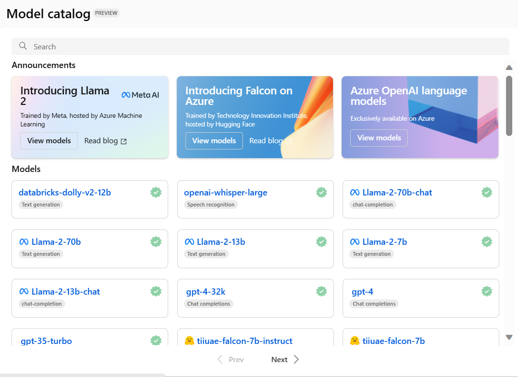Click the verified badge on Llama-2-13b-chat
The height and width of the screenshot is (377, 518).
point(156,291)
